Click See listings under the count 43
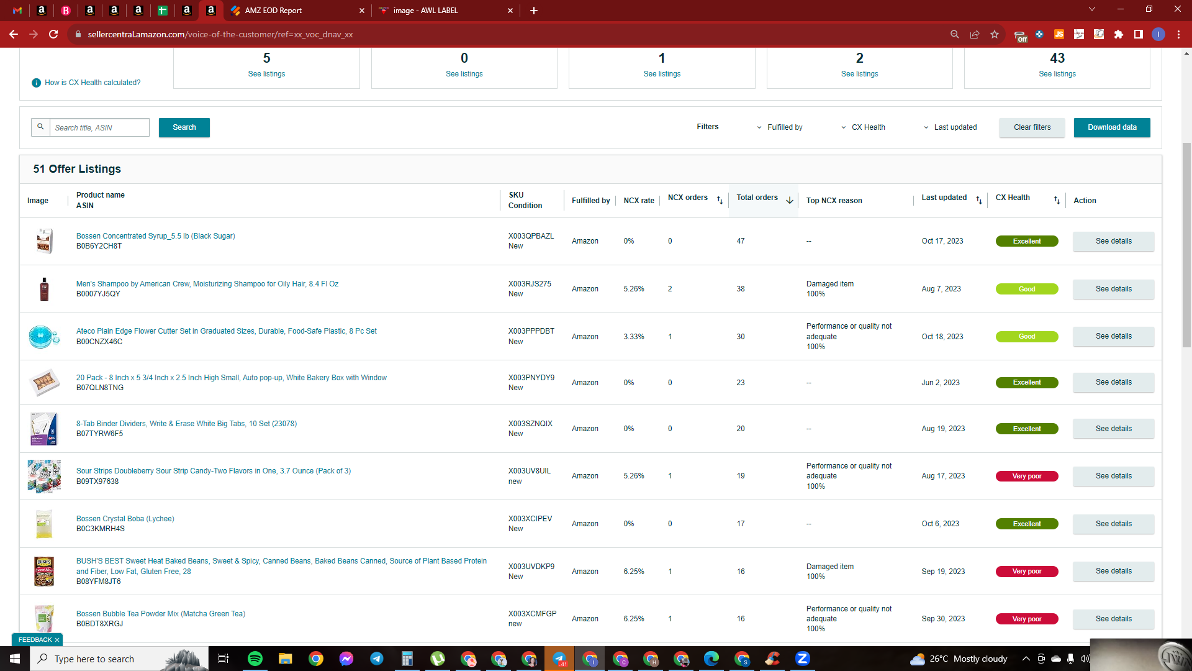 coord(1057,74)
